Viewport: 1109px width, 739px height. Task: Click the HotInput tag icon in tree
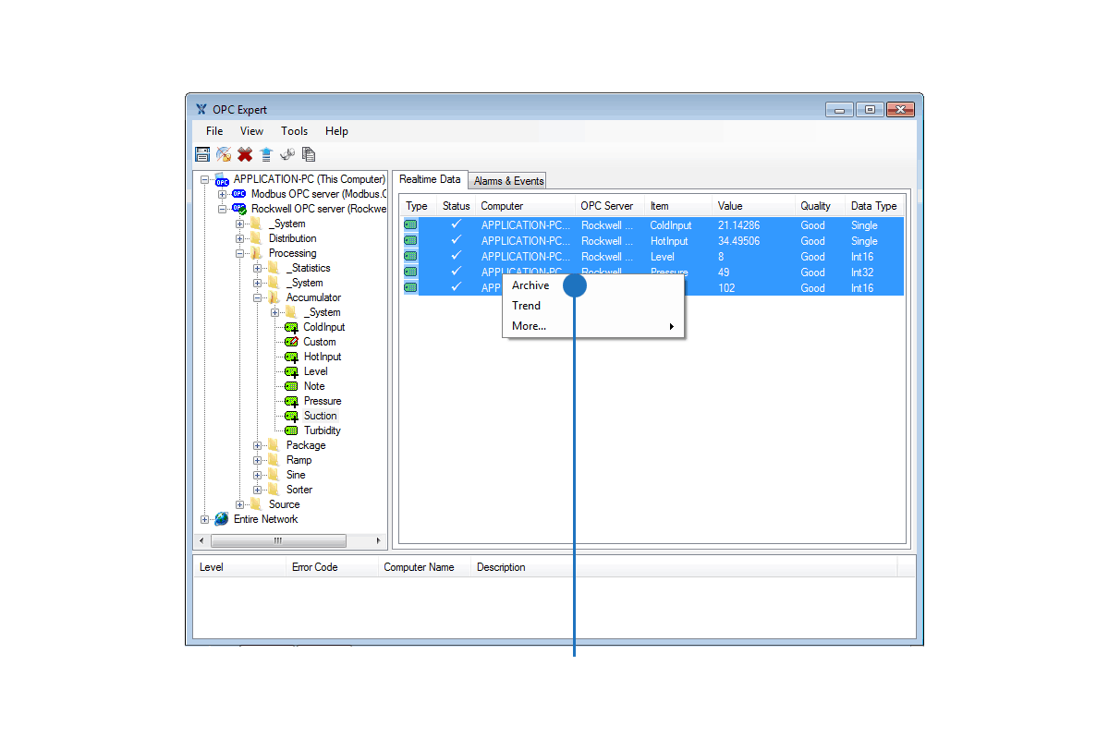coord(291,357)
